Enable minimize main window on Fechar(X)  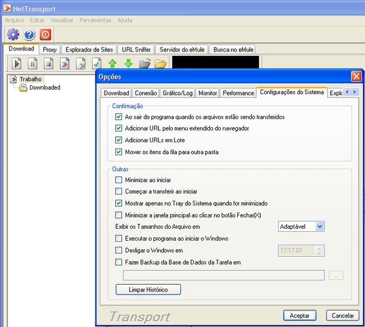(119, 215)
